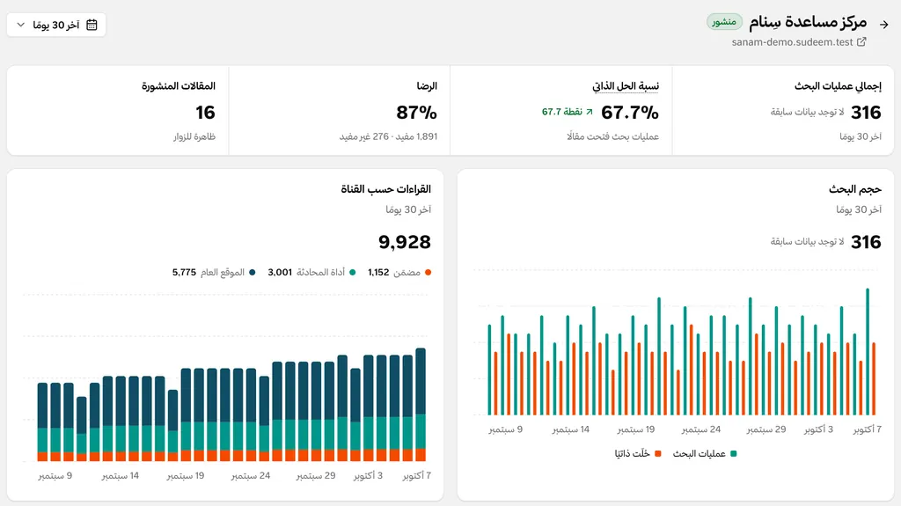The height and width of the screenshot is (506, 901).
Task: Select the نسبة الحل الذاتي metric label
Action: [626, 86]
